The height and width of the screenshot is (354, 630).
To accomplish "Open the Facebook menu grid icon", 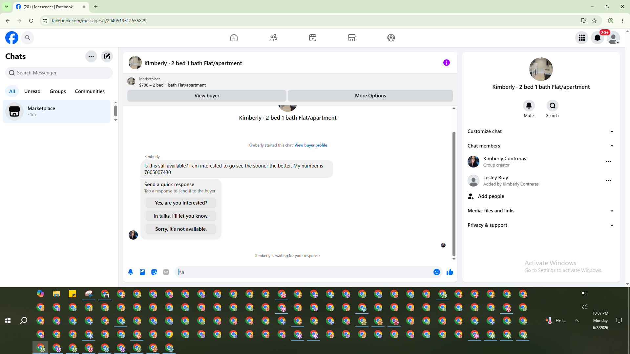I will 582,38.
